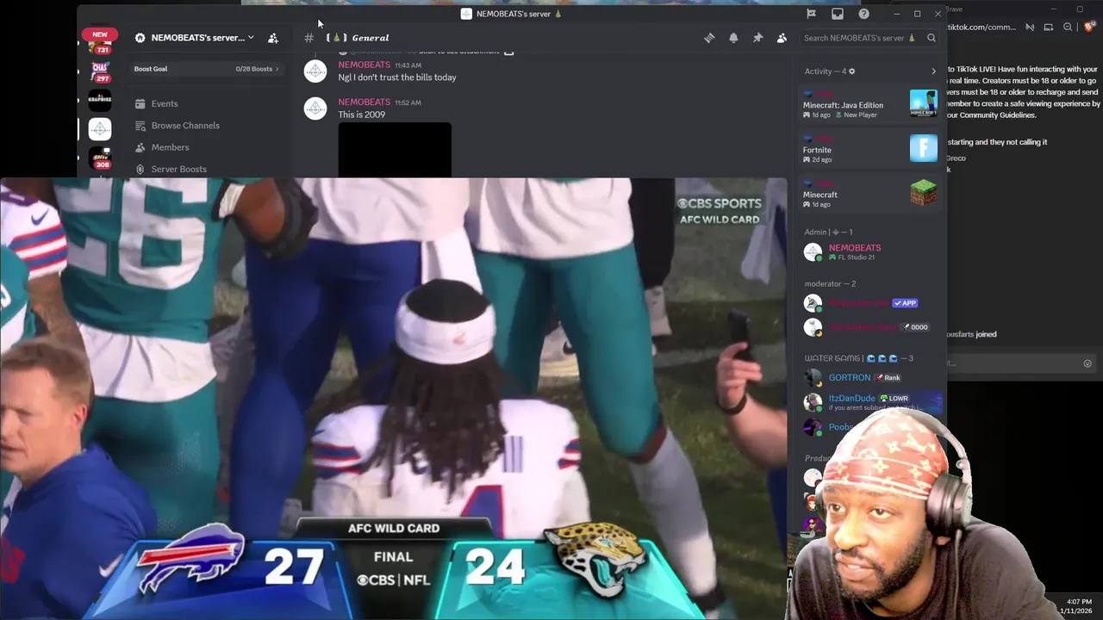The image size is (1103, 620).
Task: Click the browser zoom magnifier icon
Action: [x=1068, y=28]
